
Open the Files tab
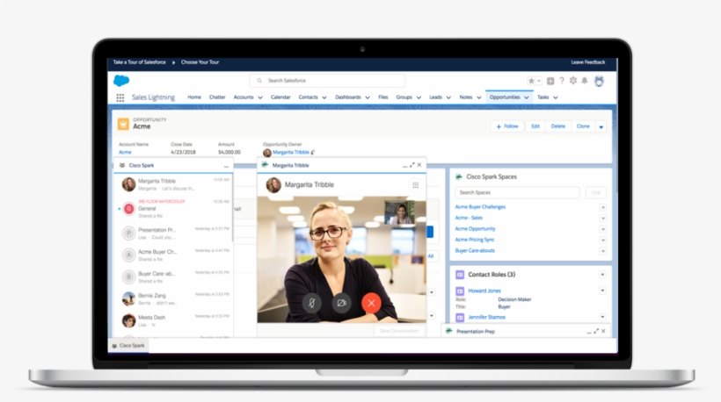tap(383, 97)
